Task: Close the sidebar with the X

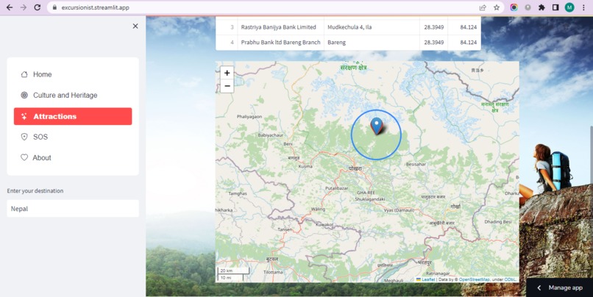Action: point(135,26)
